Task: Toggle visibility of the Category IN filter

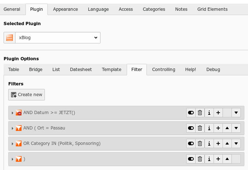Action: (191, 143)
